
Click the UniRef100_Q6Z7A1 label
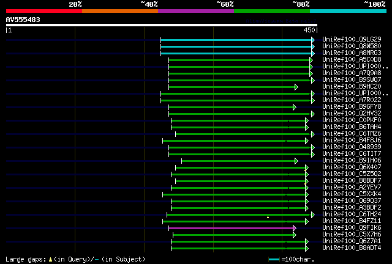[x=352, y=241]
